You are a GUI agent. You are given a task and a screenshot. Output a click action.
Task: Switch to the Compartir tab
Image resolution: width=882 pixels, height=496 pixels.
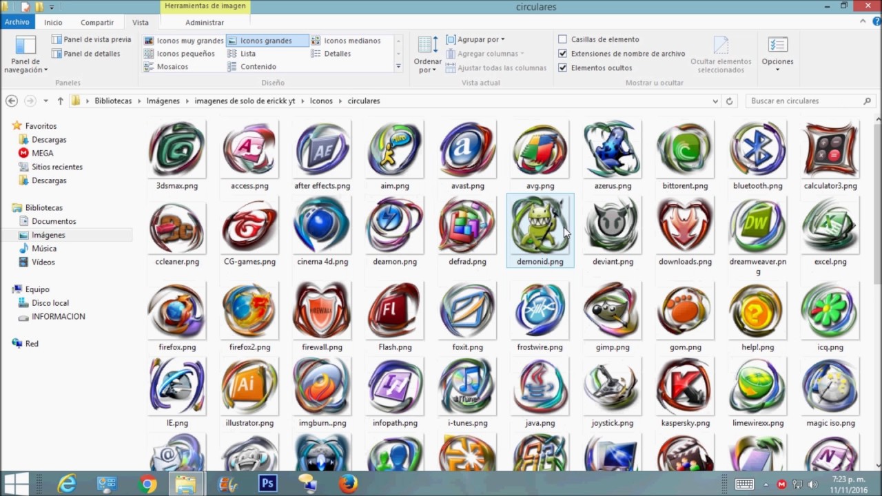point(97,22)
